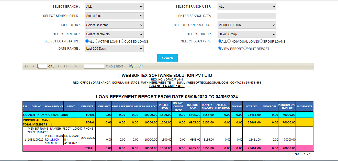Screen dimensions: 338x161
Task: Click PAGE 1 - 1 footer text
Action: [302, 154]
